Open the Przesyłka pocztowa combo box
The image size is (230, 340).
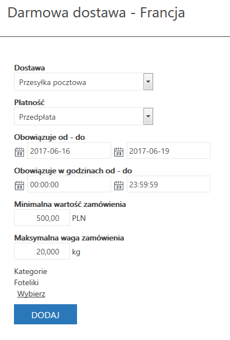tap(84, 82)
